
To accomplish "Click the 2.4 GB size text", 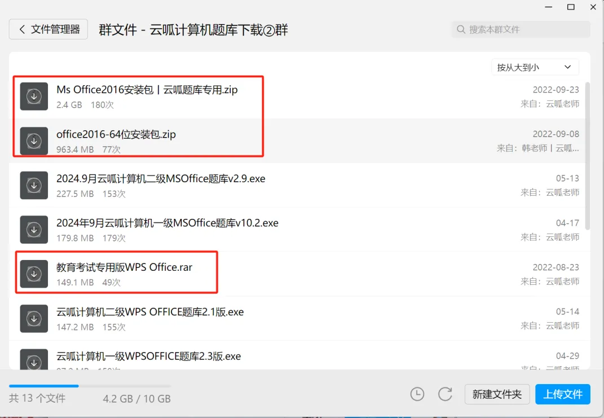I will click(x=69, y=105).
